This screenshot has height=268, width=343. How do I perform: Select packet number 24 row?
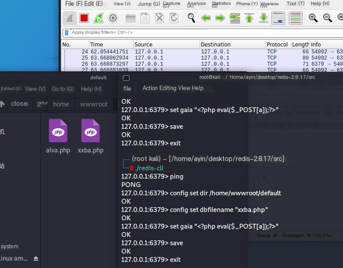202,52
